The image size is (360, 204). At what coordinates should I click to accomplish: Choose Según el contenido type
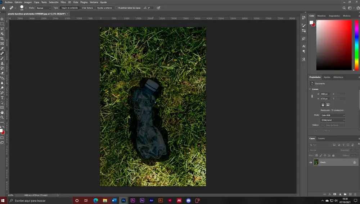coord(70,8)
